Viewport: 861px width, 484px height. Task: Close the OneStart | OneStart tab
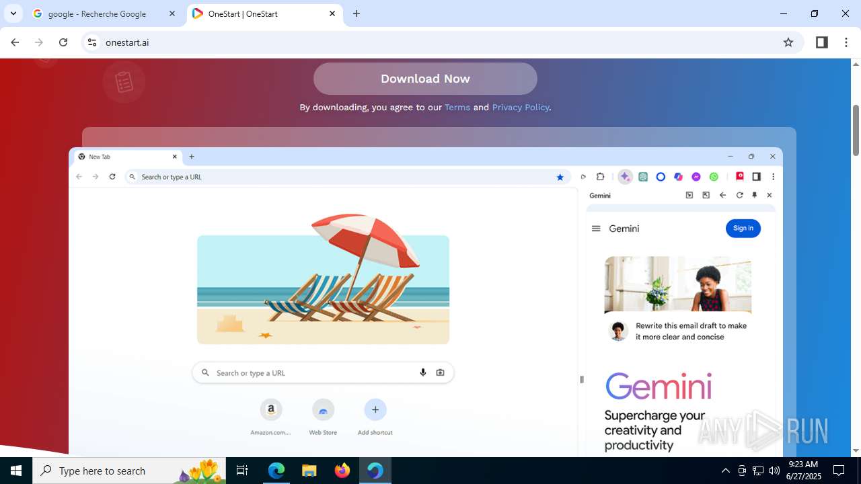(x=332, y=13)
